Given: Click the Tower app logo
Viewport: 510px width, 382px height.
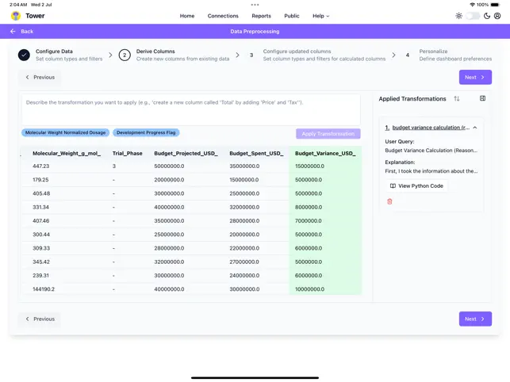Looking at the screenshot, I should tap(16, 16).
